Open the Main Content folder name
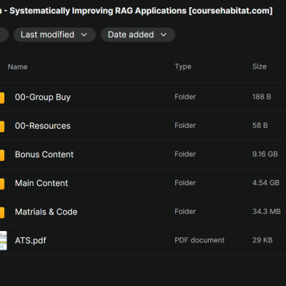 (x=41, y=183)
